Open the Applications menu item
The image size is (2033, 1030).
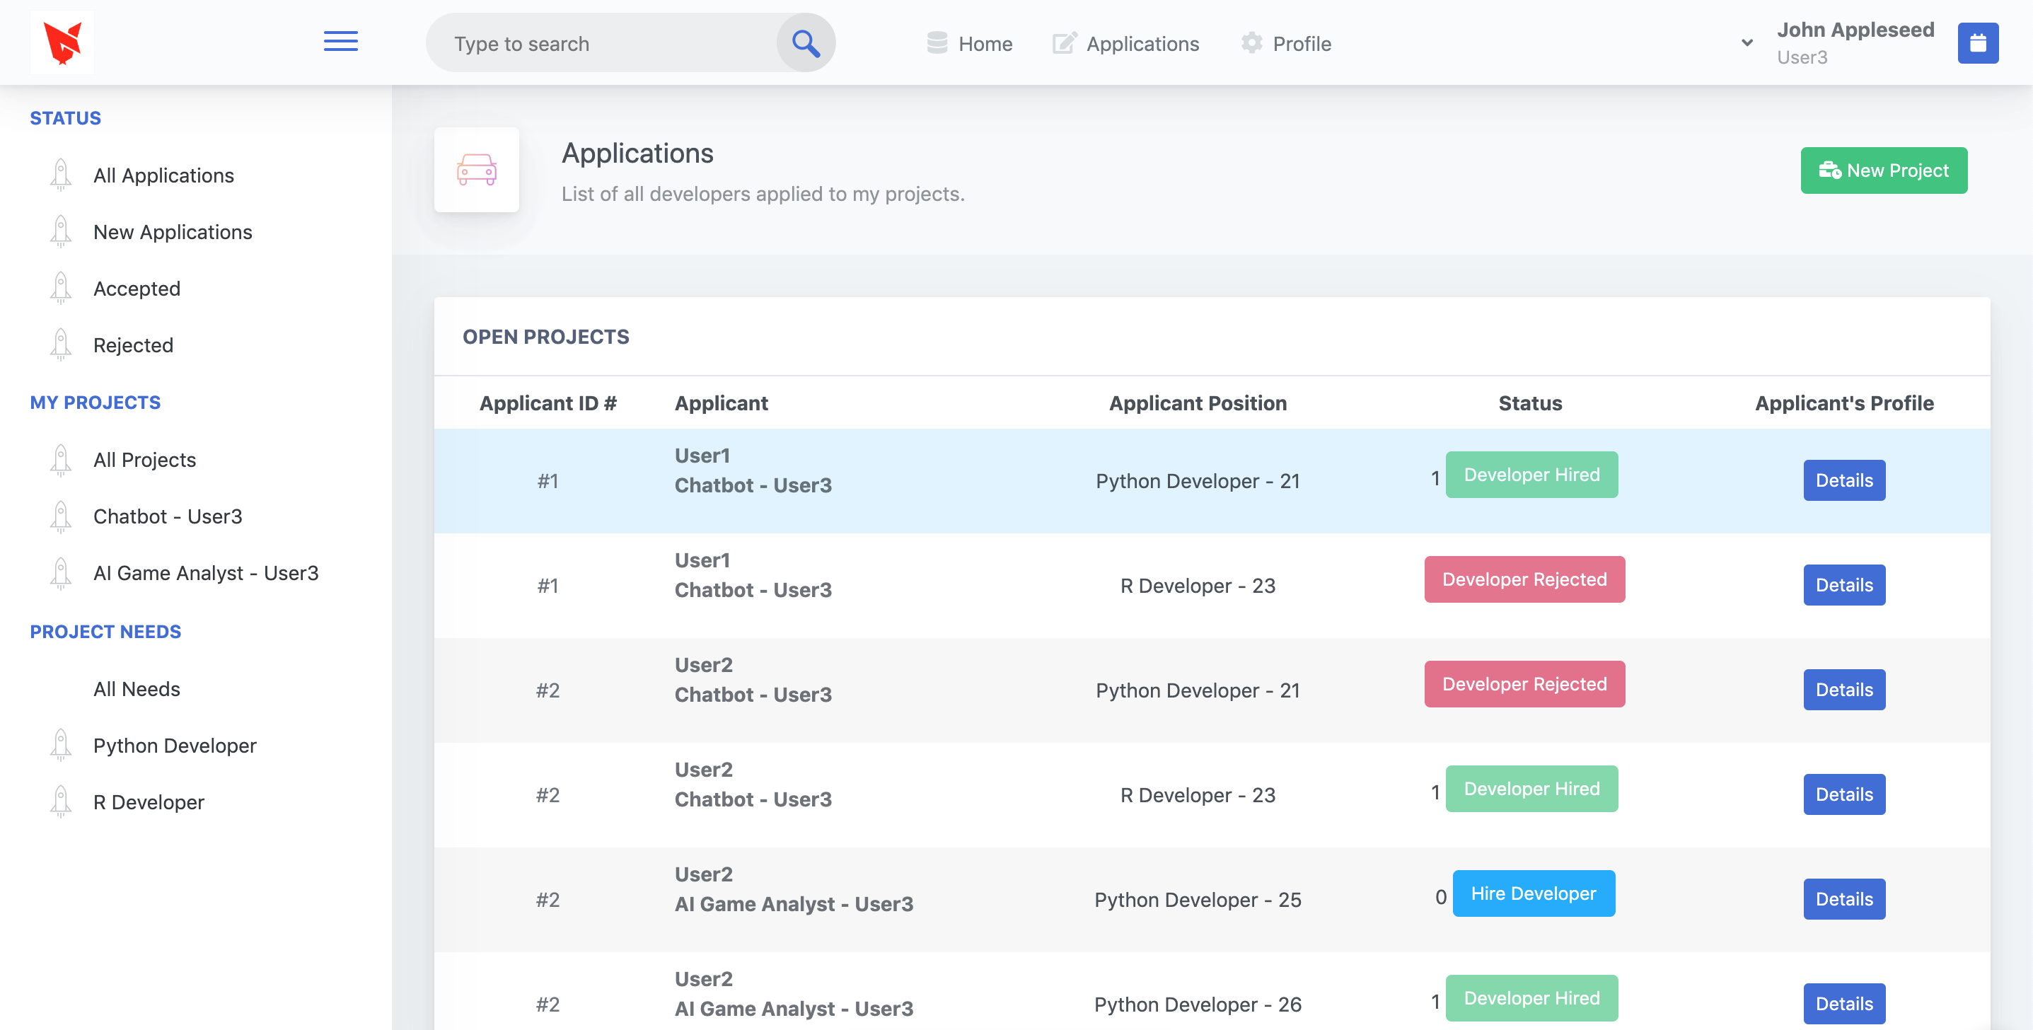(x=1142, y=43)
